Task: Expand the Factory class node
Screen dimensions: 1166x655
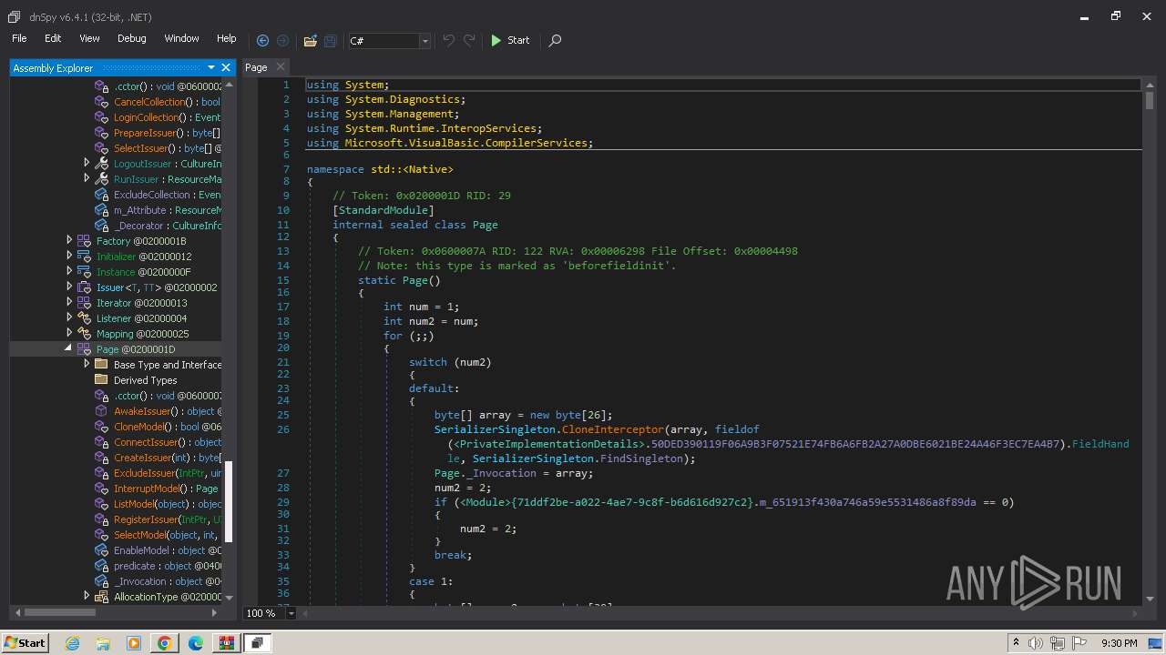Action: 69,241
